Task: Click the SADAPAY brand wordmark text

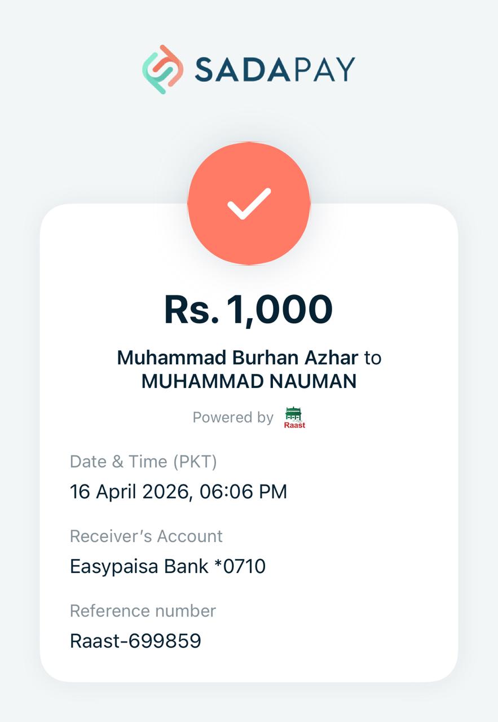Action: [x=274, y=69]
